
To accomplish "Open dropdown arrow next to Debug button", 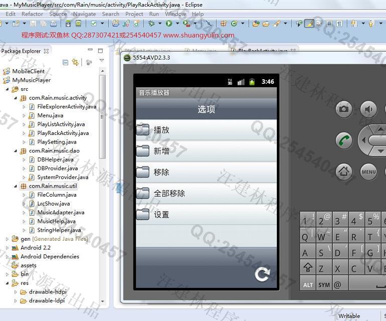I will click(160, 24).
